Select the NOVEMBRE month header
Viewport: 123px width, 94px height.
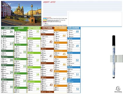60,28
